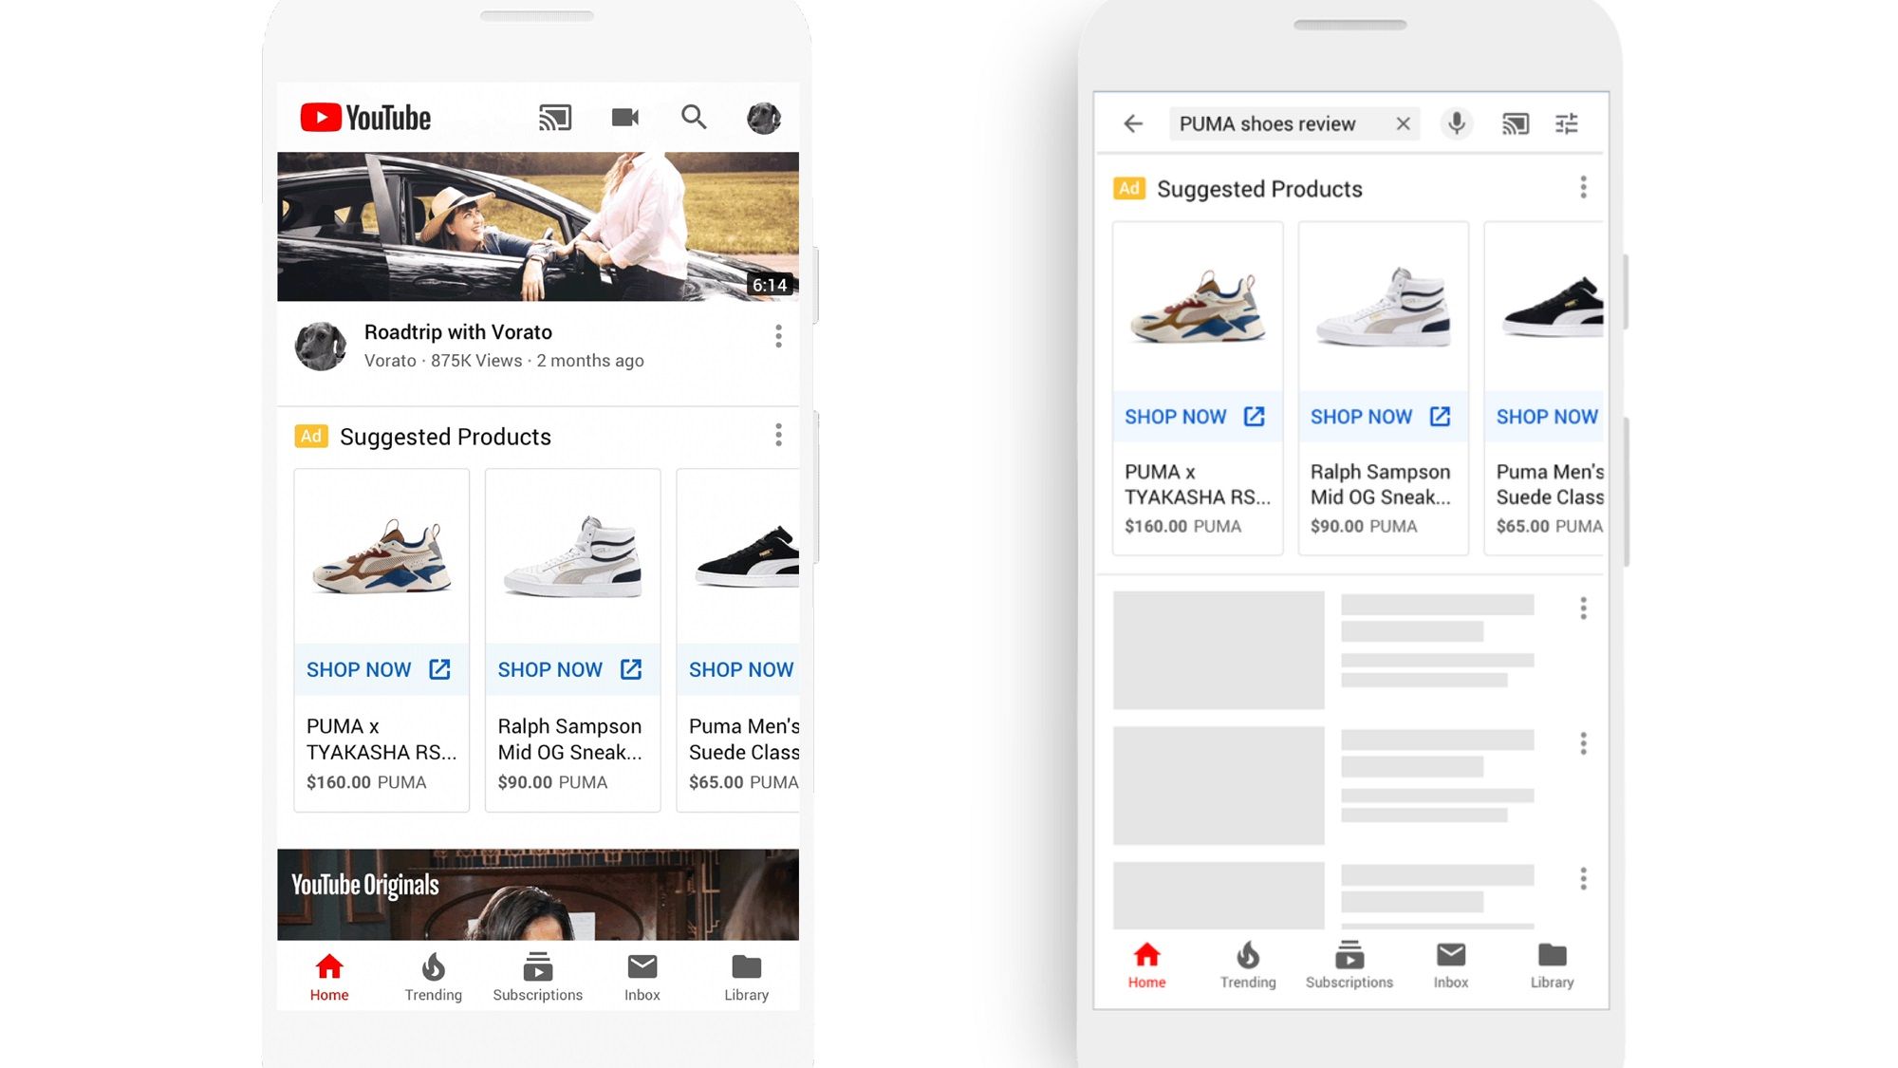Open right phone Suggested Products overflow menu
Viewport: 1898px width, 1068px height.
coord(1583,188)
